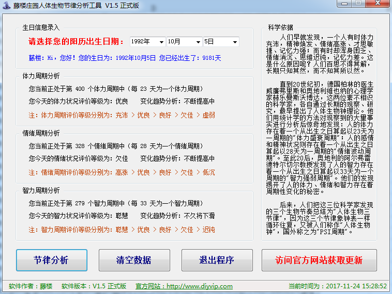Close the biorhythm tool window
The width and height of the screenshot is (392, 294).
coord(378,4)
